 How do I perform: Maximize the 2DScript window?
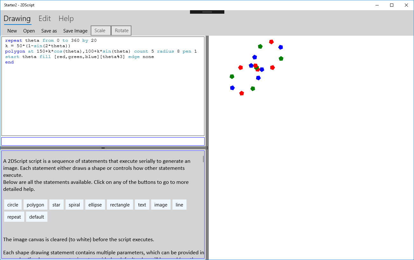pyautogui.click(x=392, y=5)
